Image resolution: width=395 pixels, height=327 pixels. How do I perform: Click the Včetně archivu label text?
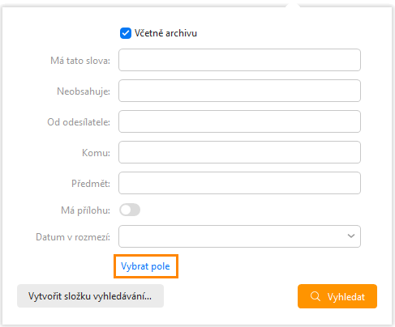point(165,33)
